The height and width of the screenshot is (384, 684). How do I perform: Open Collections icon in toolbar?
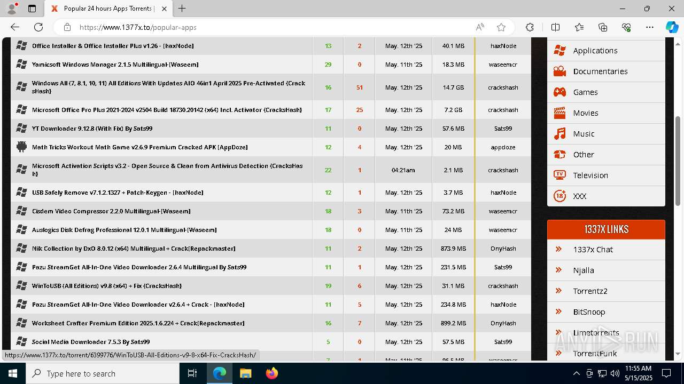(603, 27)
